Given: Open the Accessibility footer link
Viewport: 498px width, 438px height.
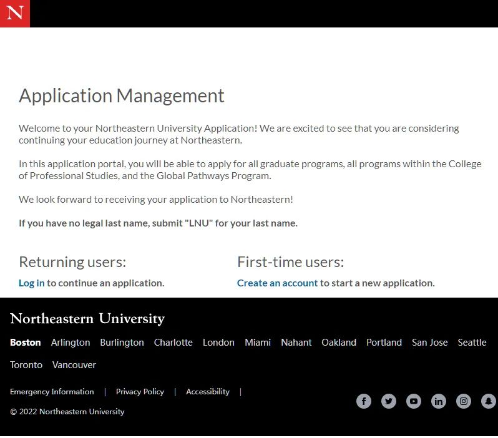Looking at the screenshot, I should 208,392.
